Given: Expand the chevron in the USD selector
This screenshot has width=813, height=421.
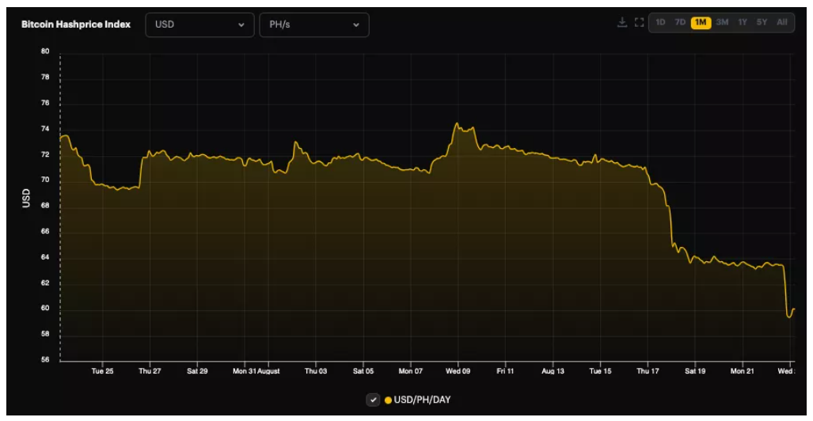Looking at the screenshot, I should [x=241, y=25].
